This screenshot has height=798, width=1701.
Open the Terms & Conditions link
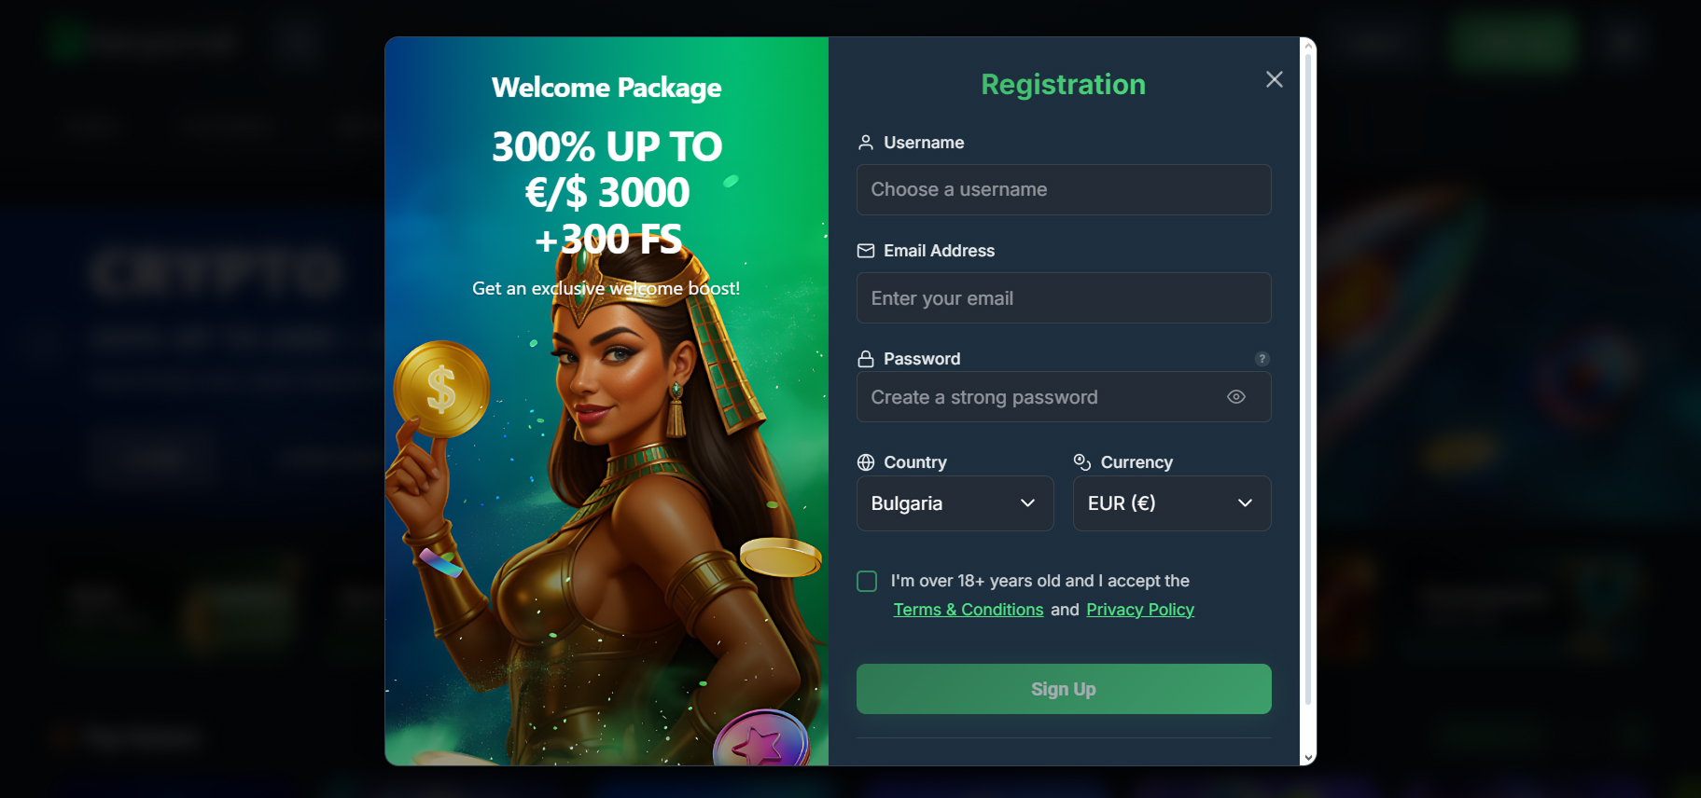pos(969,610)
